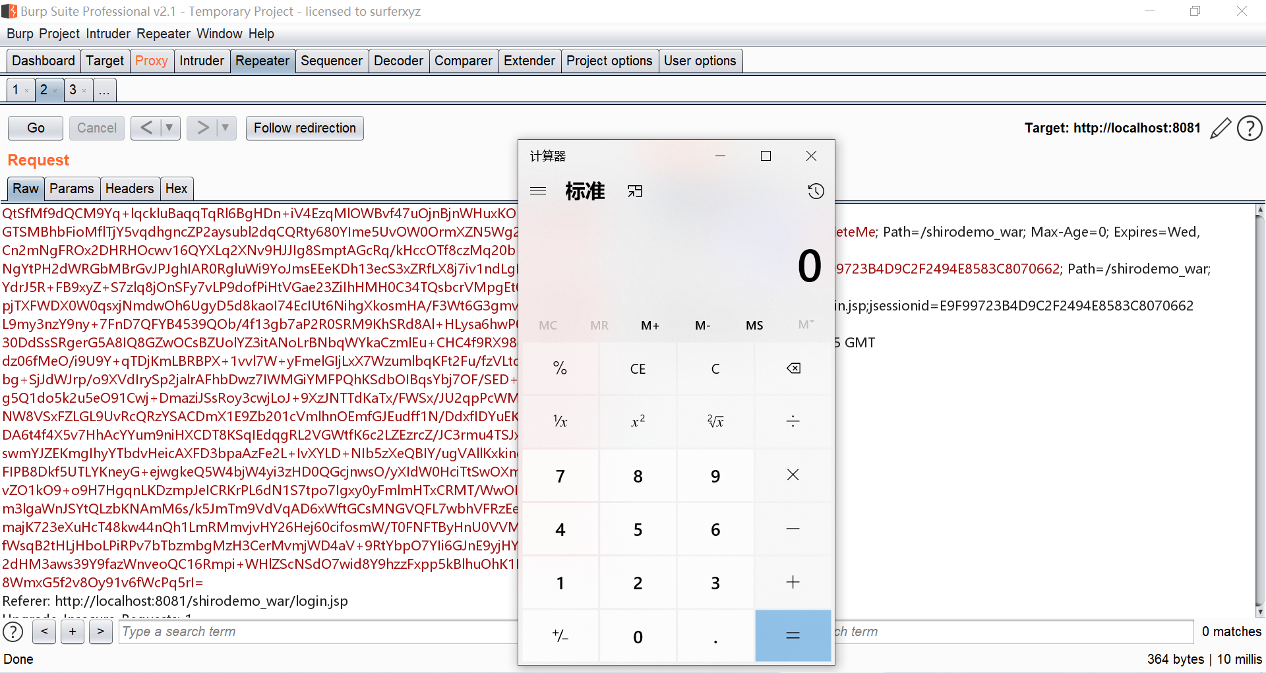Viewport: 1266px width, 673px height.
Task: Open the Window menu
Action: (220, 34)
